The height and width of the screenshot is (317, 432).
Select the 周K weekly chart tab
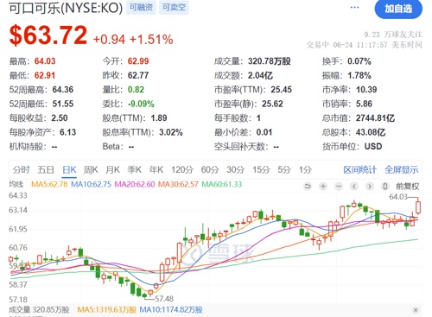[x=91, y=170]
